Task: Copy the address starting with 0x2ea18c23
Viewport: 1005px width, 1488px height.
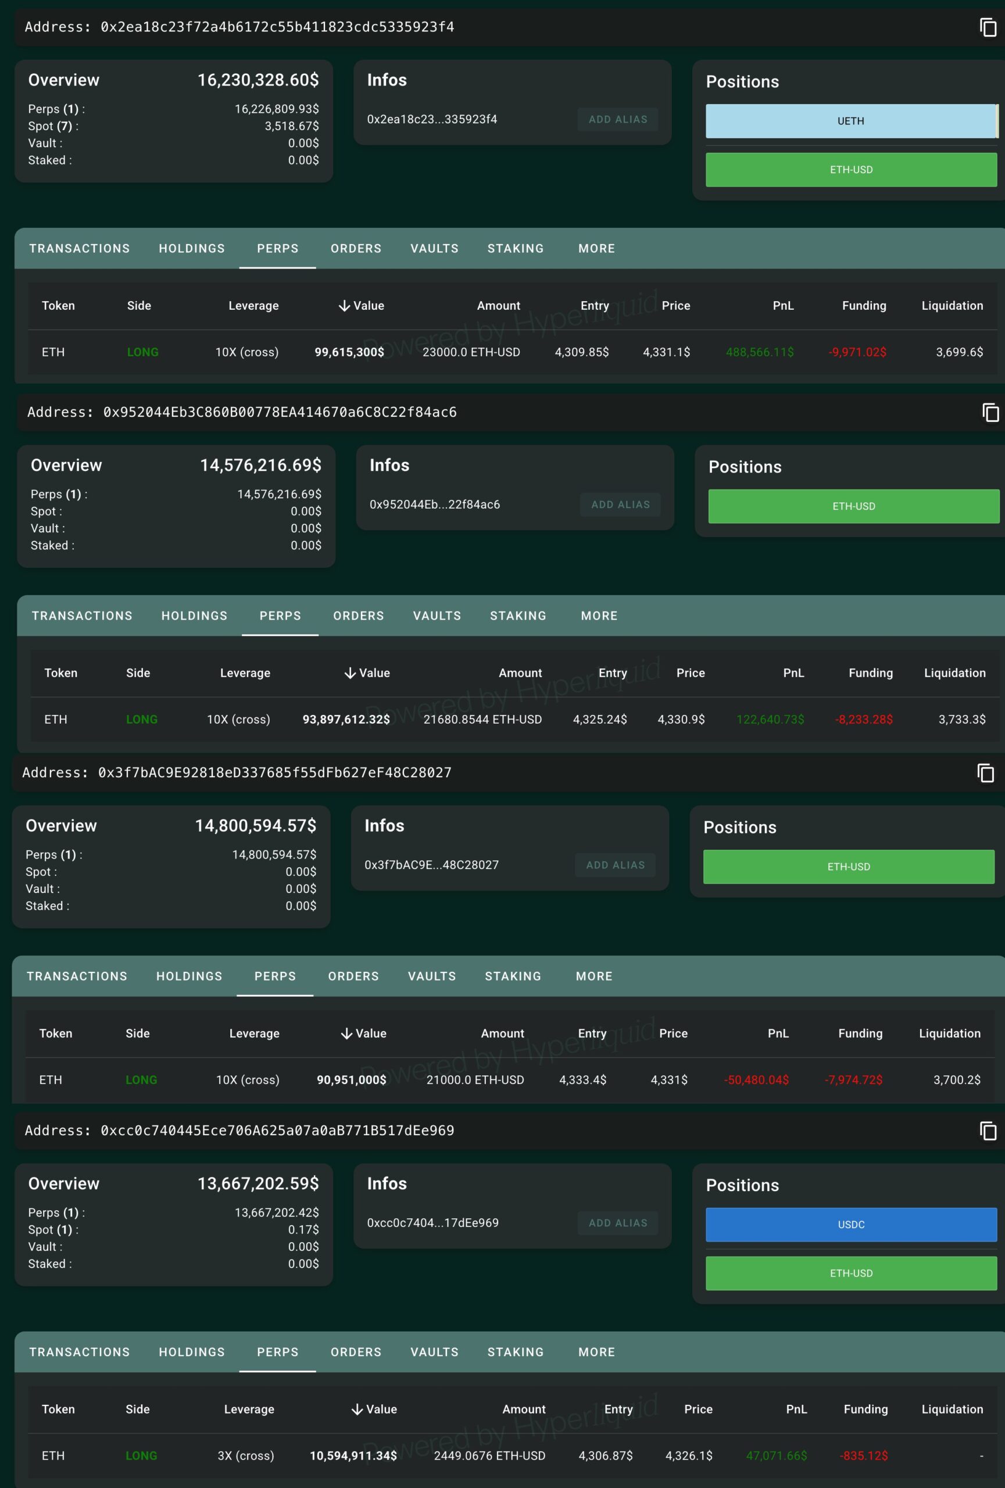Action: coord(988,27)
